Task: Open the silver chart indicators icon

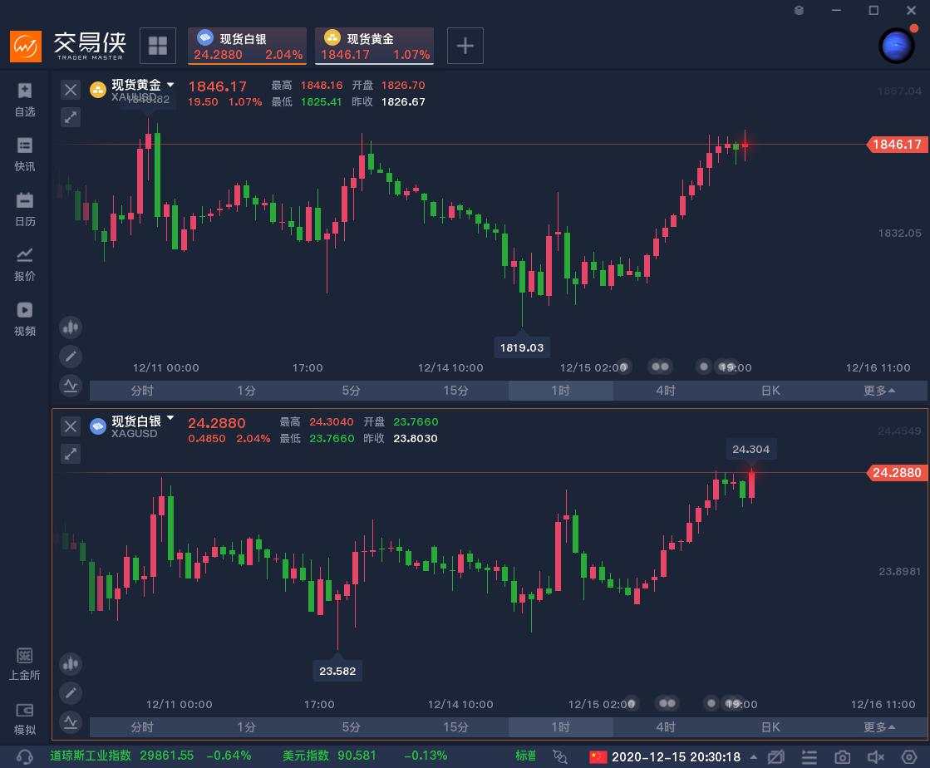Action: (x=71, y=721)
